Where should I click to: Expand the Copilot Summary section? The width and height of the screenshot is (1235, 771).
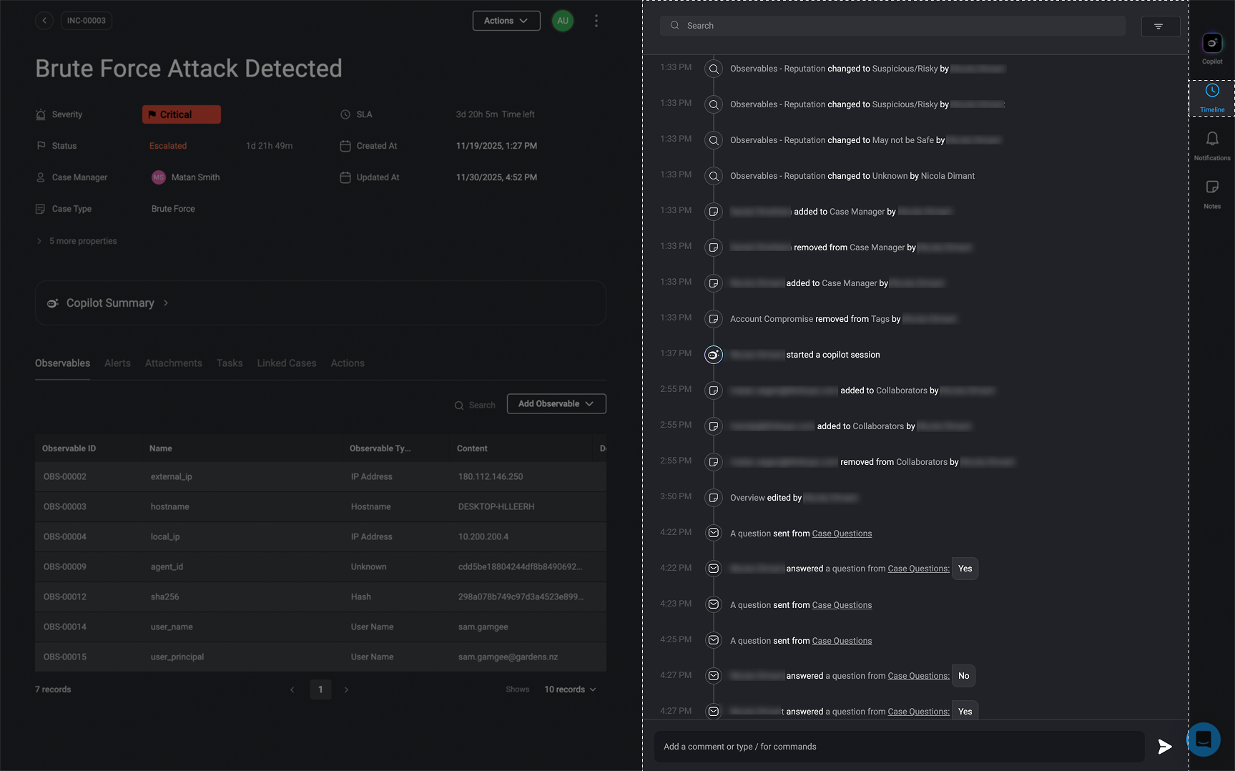coord(110,303)
